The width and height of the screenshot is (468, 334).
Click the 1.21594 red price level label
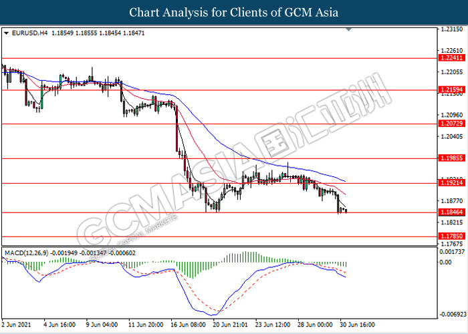point(451,90)
